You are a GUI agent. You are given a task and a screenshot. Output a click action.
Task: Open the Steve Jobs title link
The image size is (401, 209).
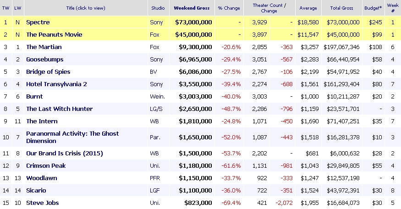click(43, 203)
